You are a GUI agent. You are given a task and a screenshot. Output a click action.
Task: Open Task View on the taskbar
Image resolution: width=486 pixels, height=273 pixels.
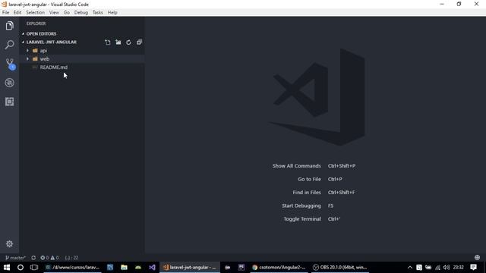coord(34,268)
